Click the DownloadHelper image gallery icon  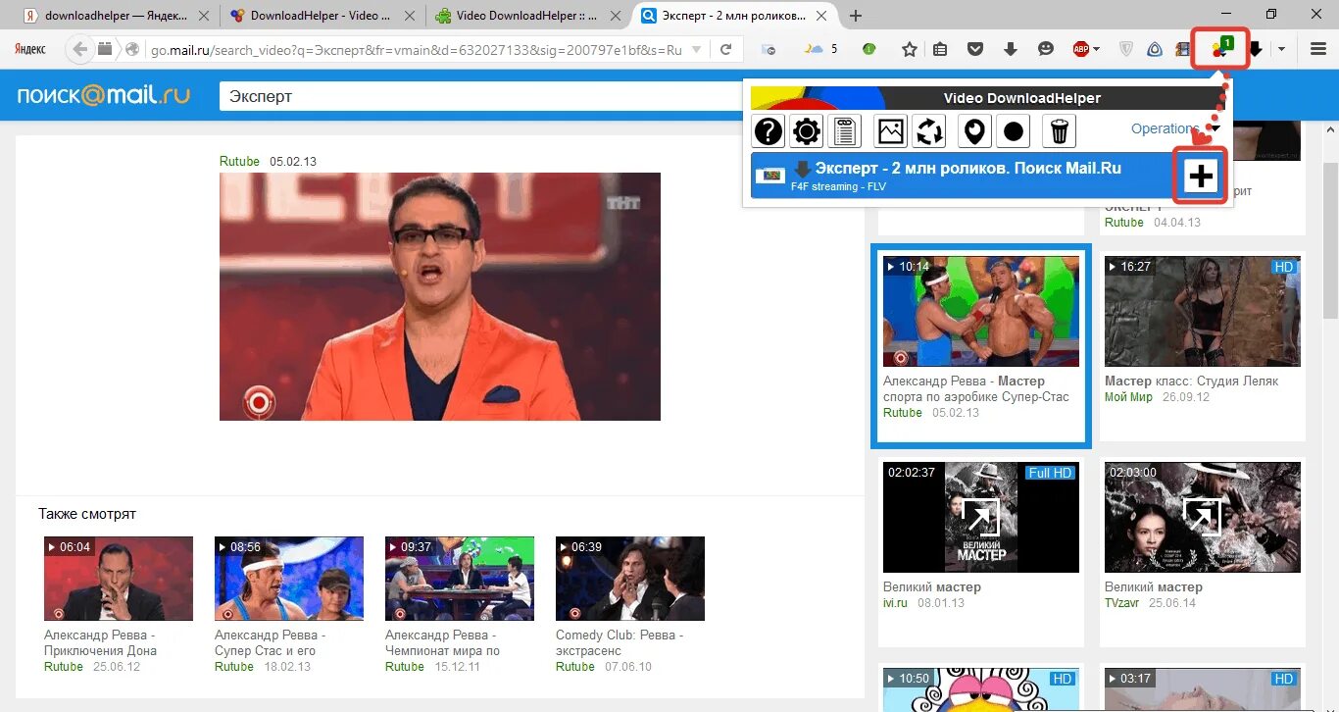click(890, 130)
